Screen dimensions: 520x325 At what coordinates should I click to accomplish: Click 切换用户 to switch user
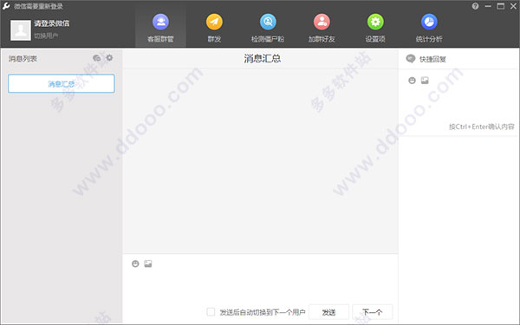click(46, 36)
